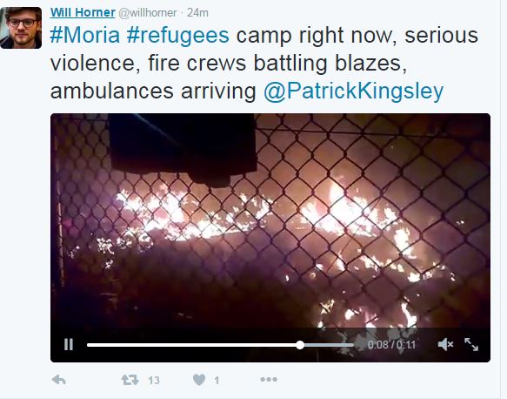Screen dimensions: 507x399
Task: Click the reply arrow icon
Action: 59,380
